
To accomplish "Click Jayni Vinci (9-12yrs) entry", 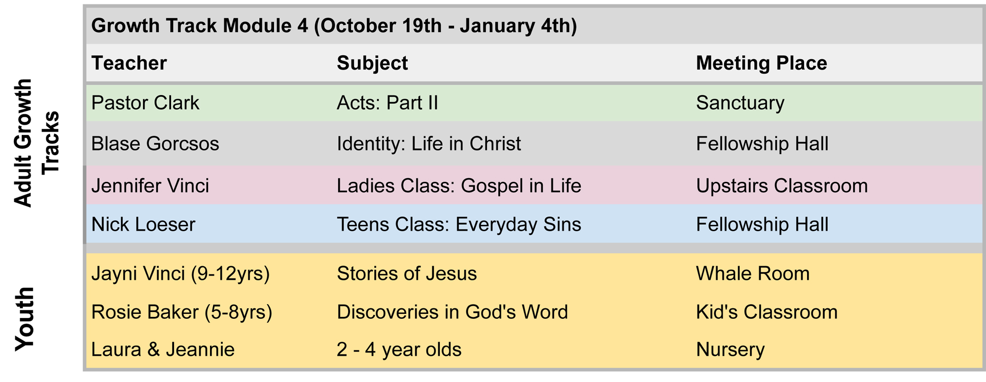I will coord(180,274).
